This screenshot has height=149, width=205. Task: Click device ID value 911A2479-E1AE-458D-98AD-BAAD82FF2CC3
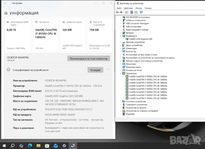(69, 109)
